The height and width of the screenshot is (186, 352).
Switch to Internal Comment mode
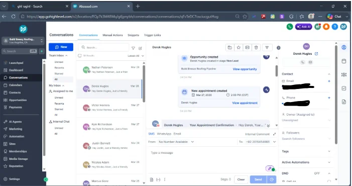click(x=257, y=134)
